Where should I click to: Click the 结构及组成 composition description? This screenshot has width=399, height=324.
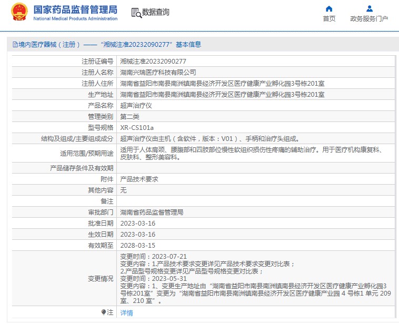coord(210,139)
